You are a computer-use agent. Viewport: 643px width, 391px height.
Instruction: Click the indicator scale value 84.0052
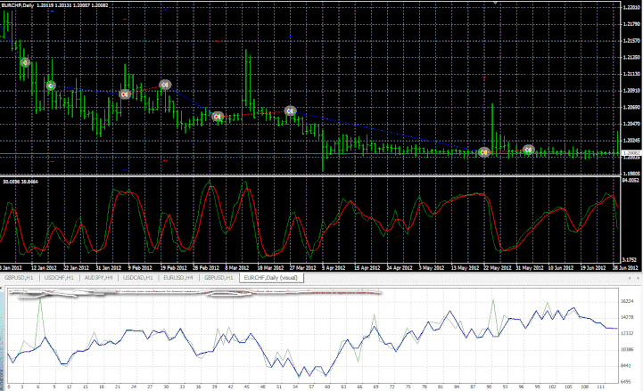click(631, 180)
